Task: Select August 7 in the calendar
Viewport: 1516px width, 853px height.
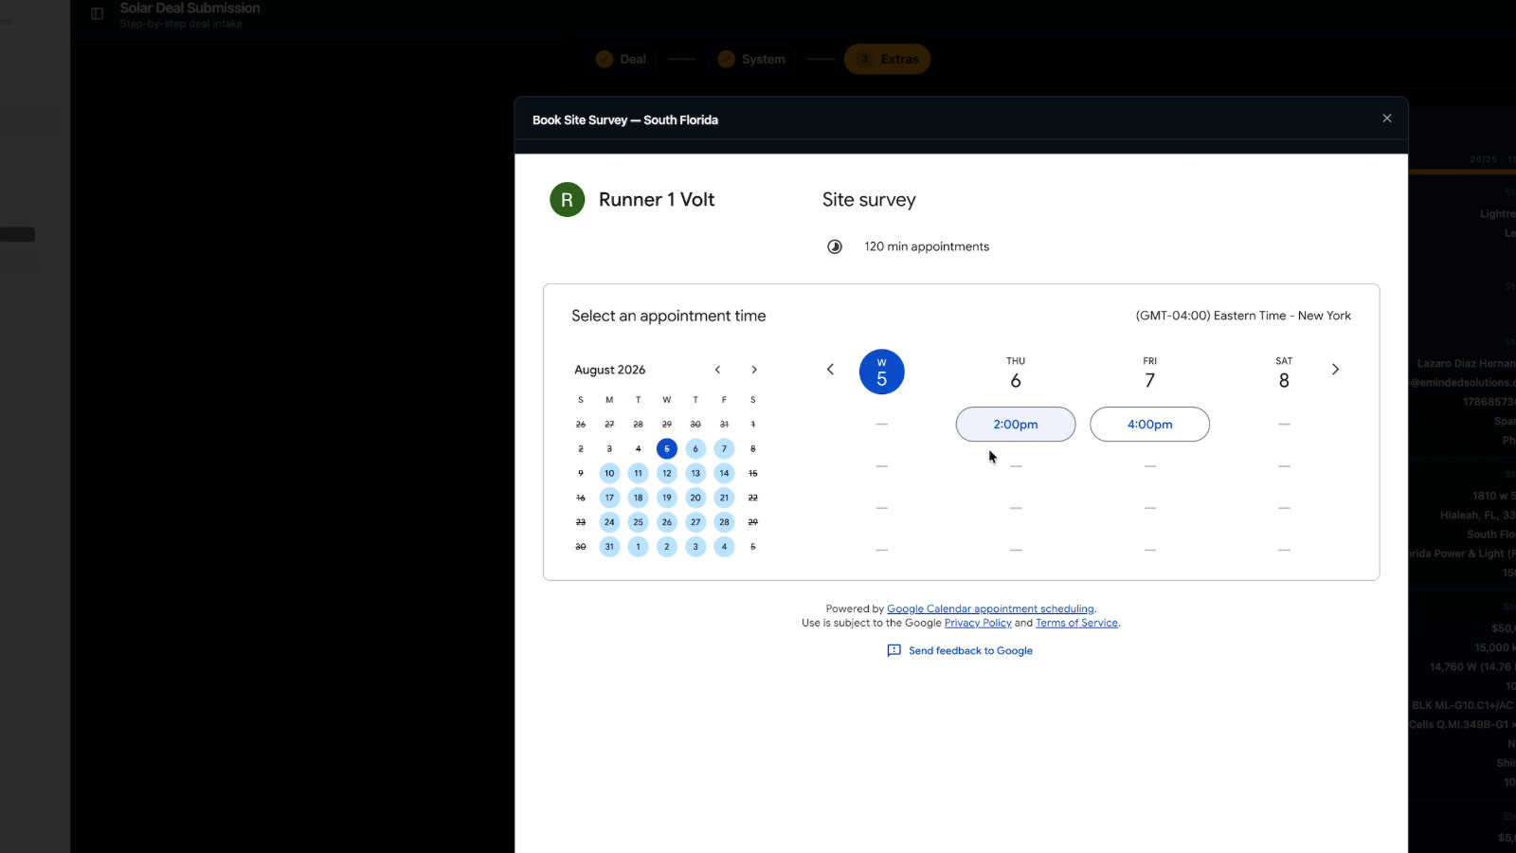Action: pos(724,448)
